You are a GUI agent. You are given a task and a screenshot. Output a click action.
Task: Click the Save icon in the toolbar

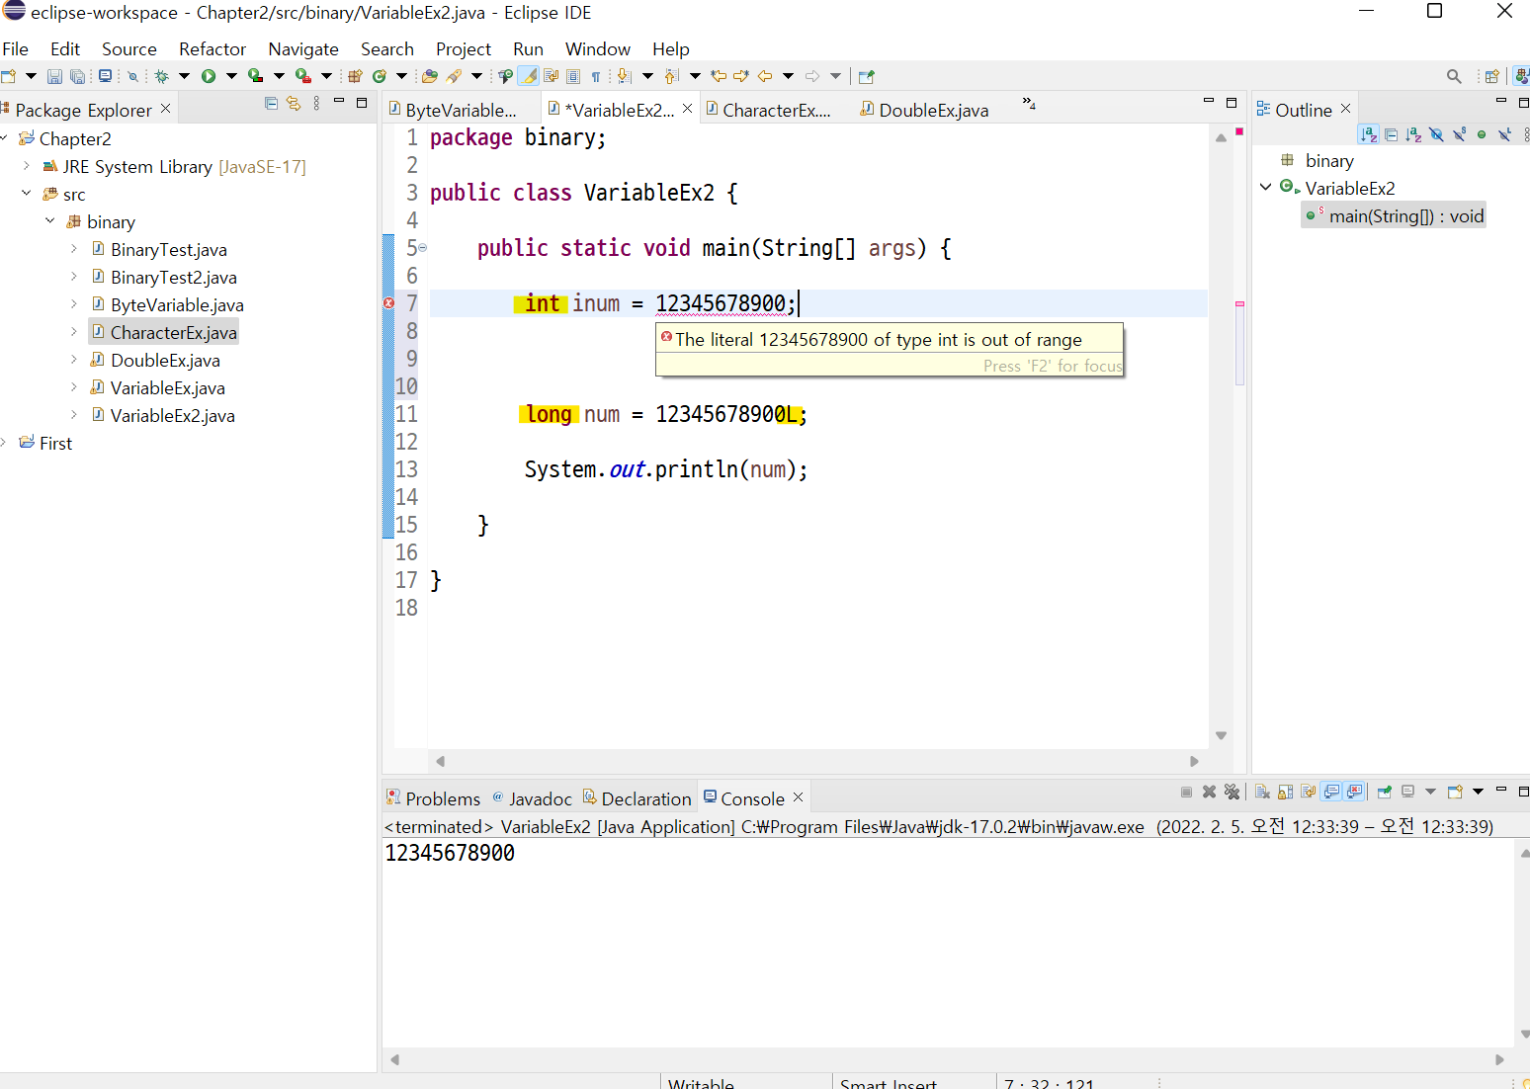pyautogui.click(x=54, y=76)
